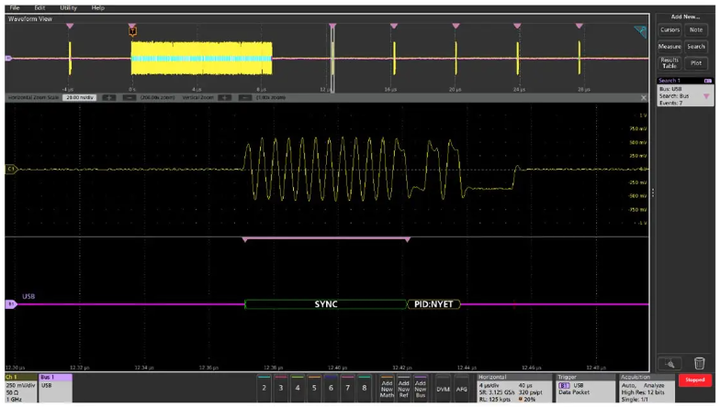The image size is (720, 407).
Task: Open the Horizontal settings badge
Action: pyautogui.click(x=514, y=389)
